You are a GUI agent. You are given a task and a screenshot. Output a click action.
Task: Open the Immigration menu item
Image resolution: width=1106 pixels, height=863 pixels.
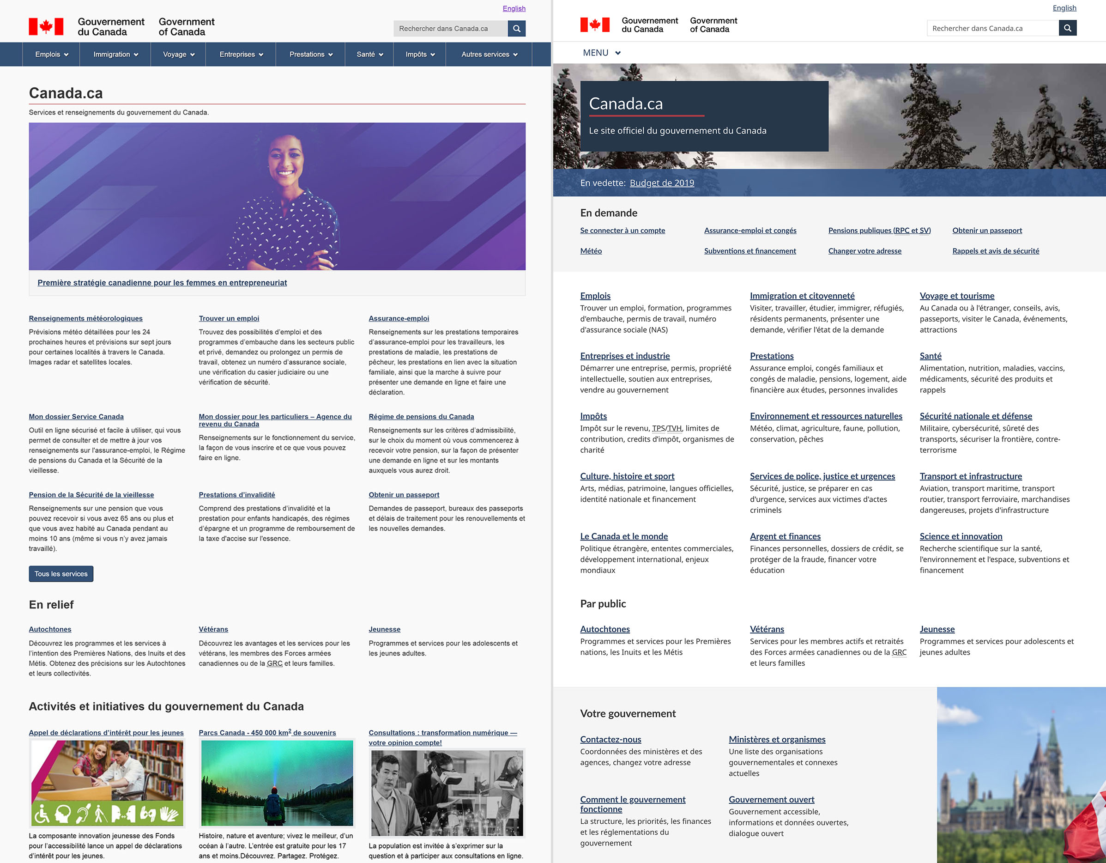click(115, 54)
